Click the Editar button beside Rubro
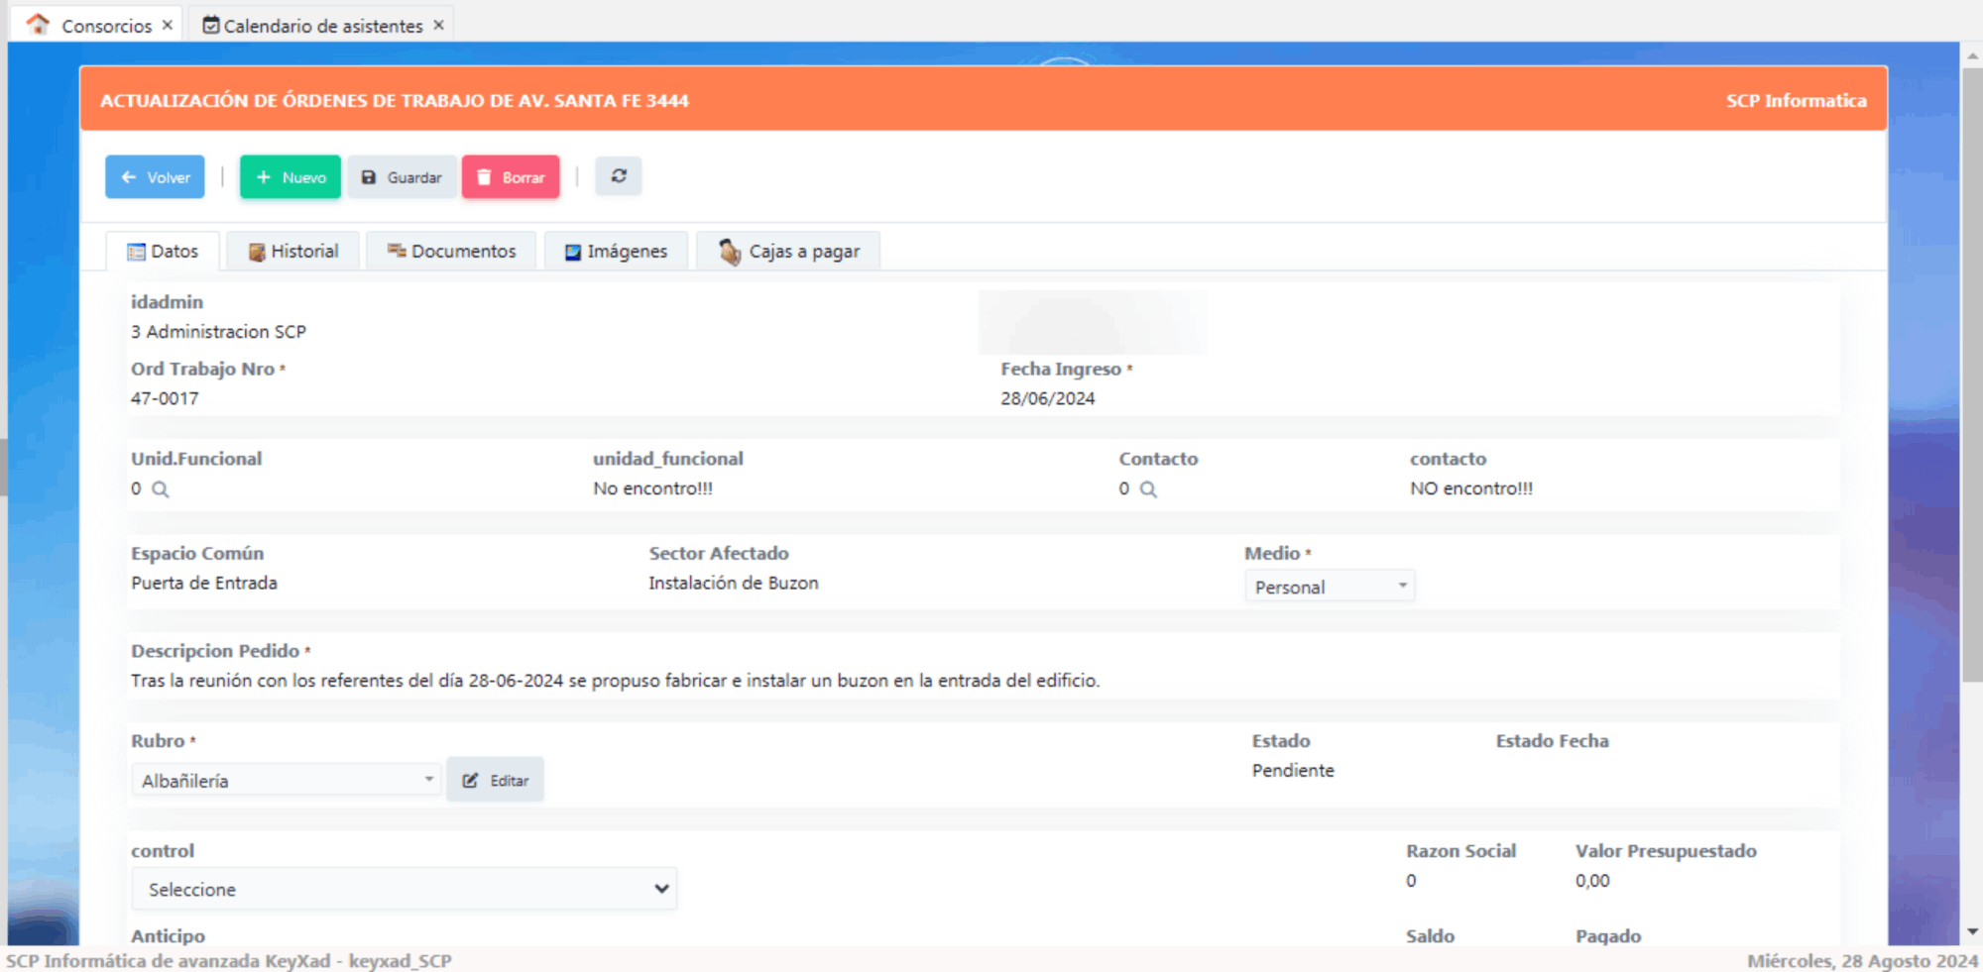Screen dimensions: 1983x972 pyautogui.click(x=495, y=780)
